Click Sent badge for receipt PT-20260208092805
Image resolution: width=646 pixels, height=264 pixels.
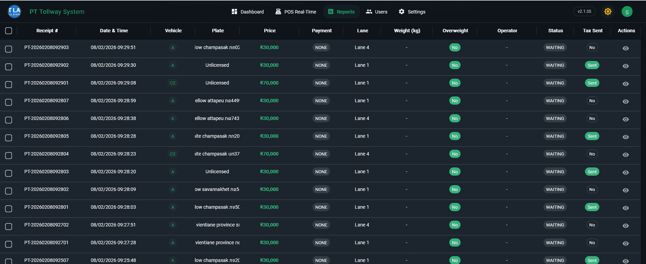(x=592, y=136)
